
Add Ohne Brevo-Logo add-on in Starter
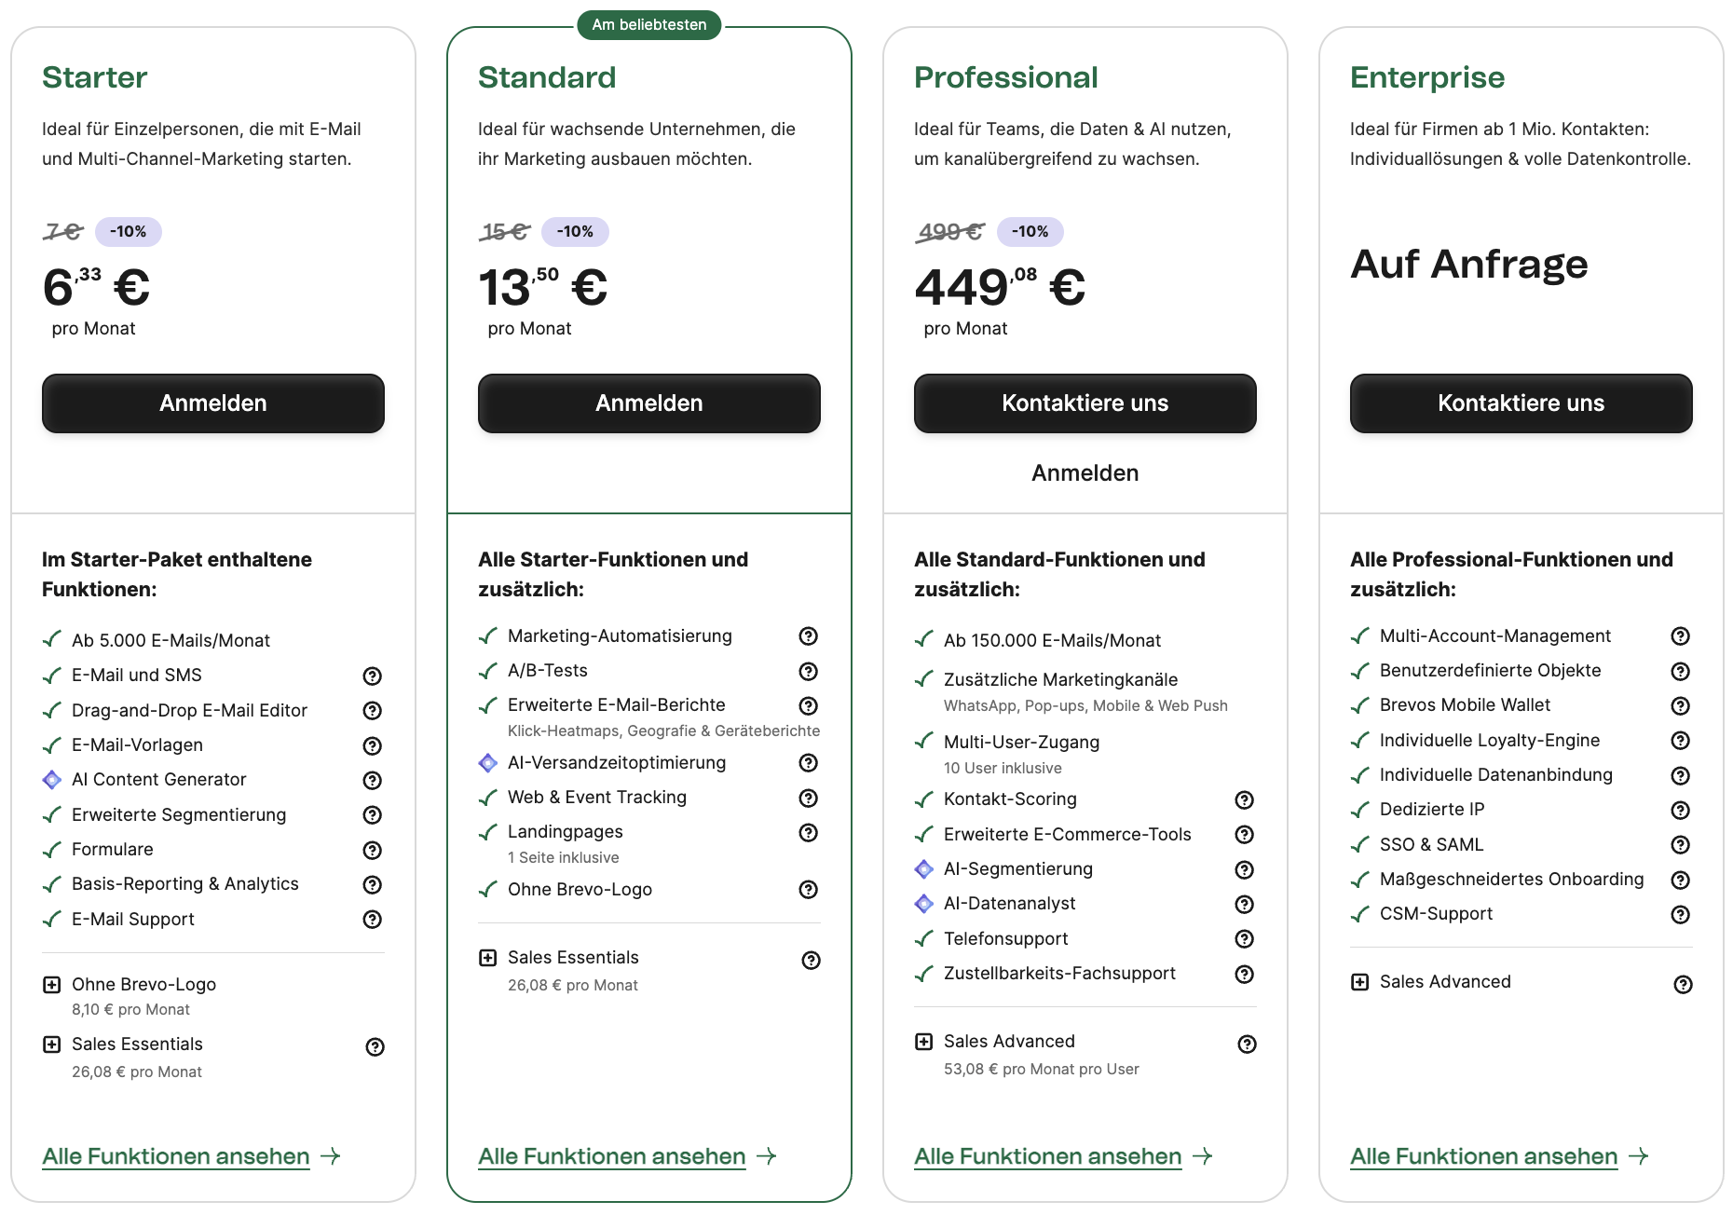tap(52, 985)
